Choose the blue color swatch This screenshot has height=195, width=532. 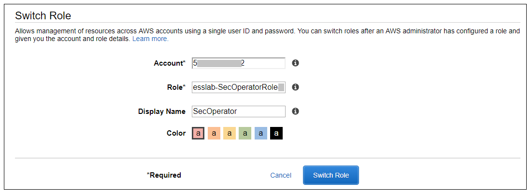pos(260,133)
